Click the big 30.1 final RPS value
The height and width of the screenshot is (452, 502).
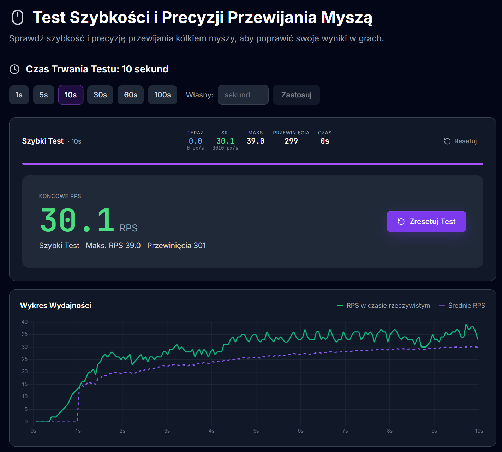tap(77, 221)
